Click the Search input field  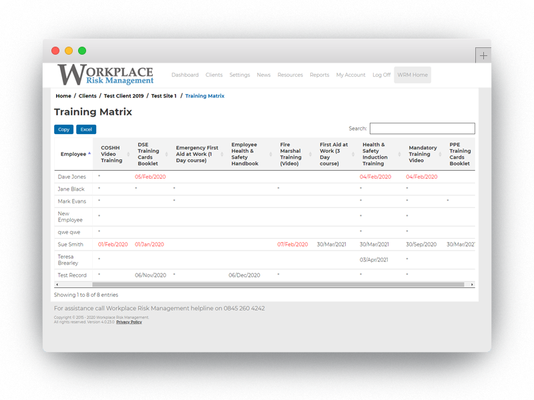[423, 129]
